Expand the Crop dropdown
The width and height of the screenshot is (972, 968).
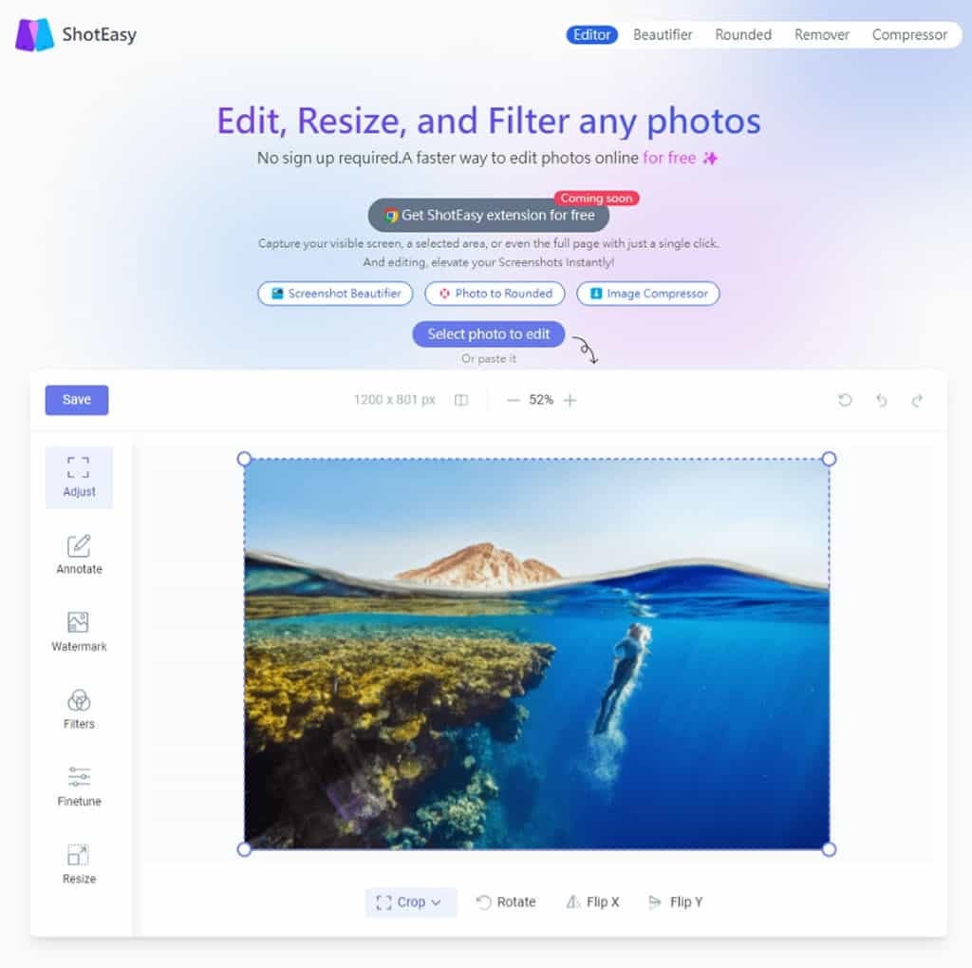tap(411, 902)
